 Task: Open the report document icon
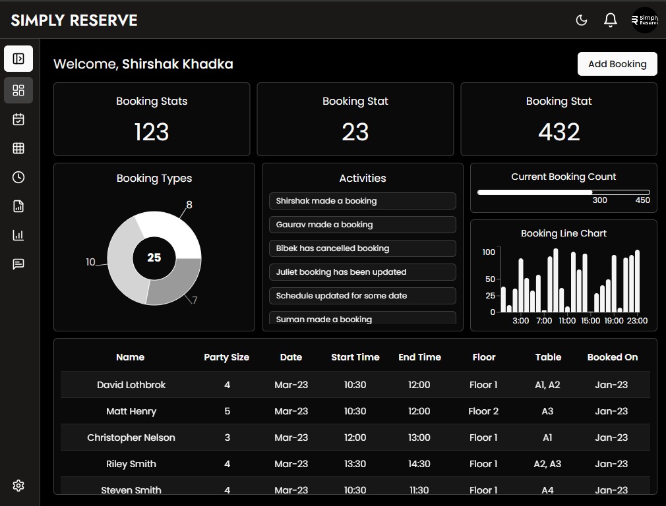click(18, 206)
